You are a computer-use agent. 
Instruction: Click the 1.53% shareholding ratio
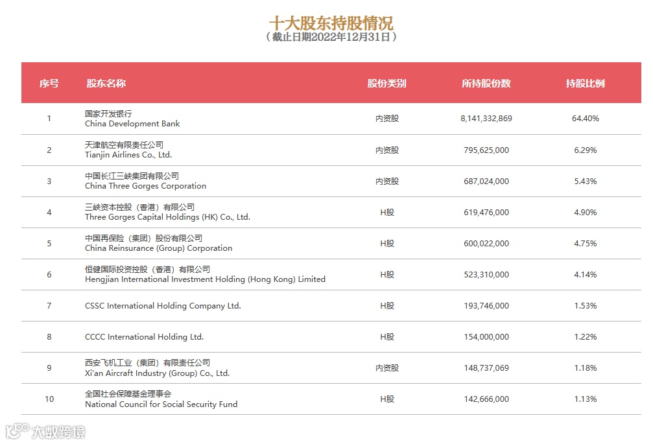tap(585, 306)
